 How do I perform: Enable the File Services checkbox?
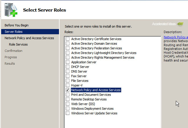[x=67, y=80]
